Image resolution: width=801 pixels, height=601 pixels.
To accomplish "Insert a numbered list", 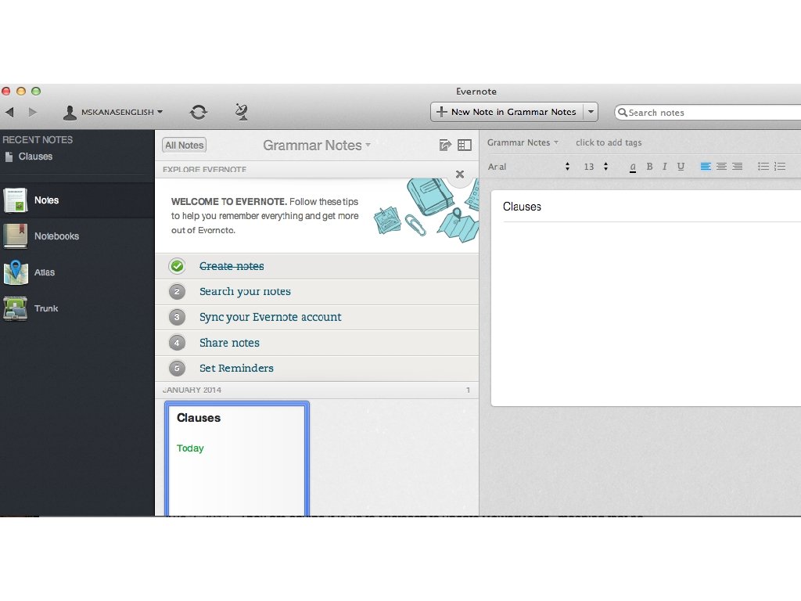I will click(780, 167).
